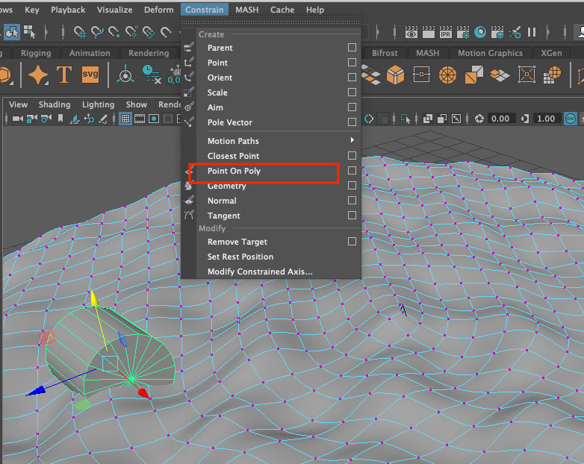Click the Center Pivot shelf icon

125,75
